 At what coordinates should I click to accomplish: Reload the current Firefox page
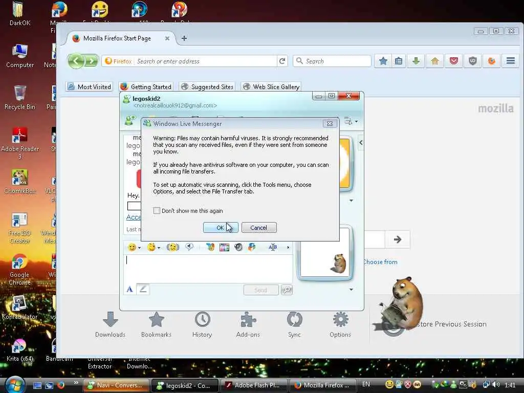point(282,61)
